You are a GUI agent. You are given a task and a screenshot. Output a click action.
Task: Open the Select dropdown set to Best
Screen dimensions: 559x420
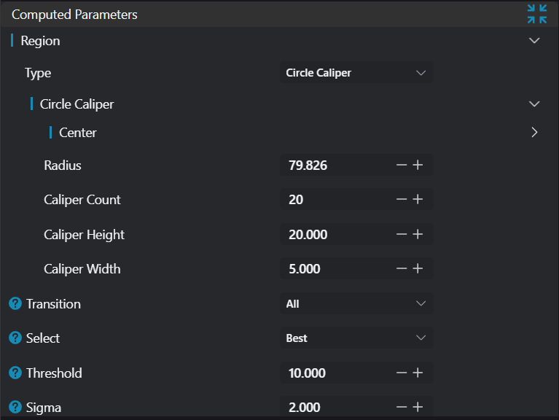(356, 338)
